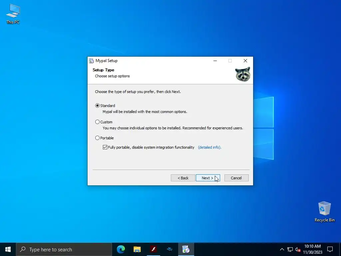Click the Mypal installer taskbar icon
The width and height of the screenshot is (341, 256).
tap(186, 249)
